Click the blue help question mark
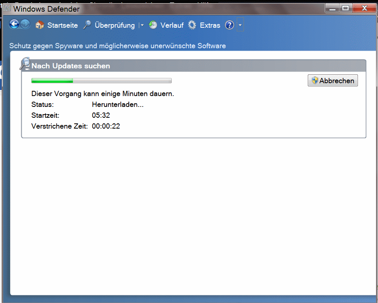This screenshot has width=378, height=303. pyautogui.click(x=230, y=25)
